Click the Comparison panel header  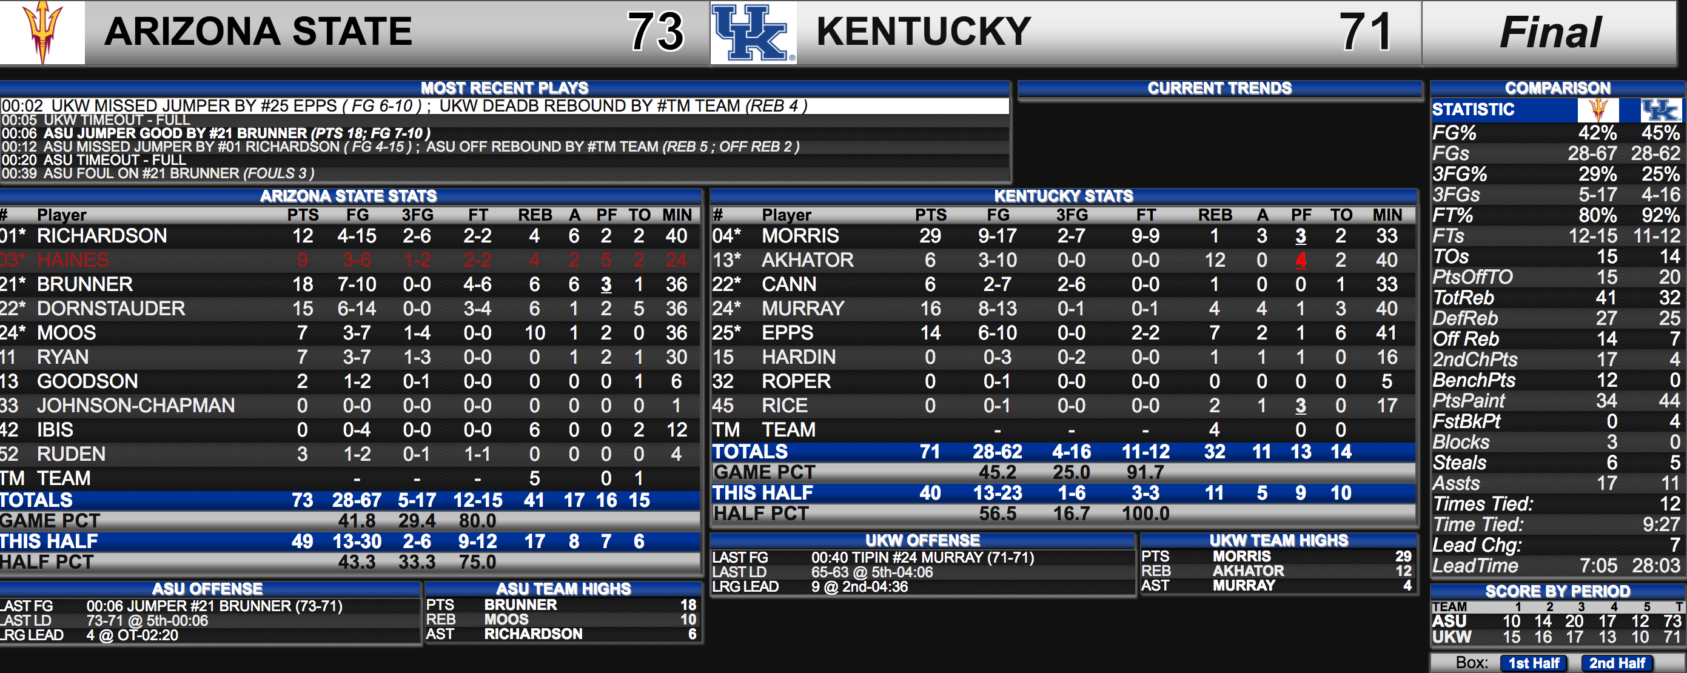point(1557,89)
